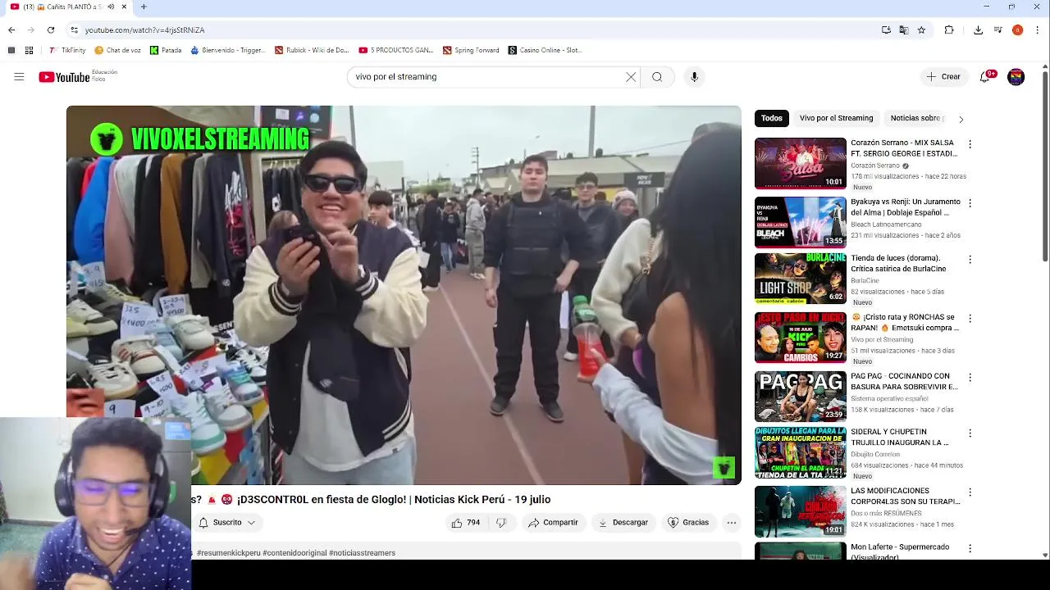Open YouTube notifications bell
Viewport: 1050px width, 590px height.
pyautogui.click(x=986, y=77)
